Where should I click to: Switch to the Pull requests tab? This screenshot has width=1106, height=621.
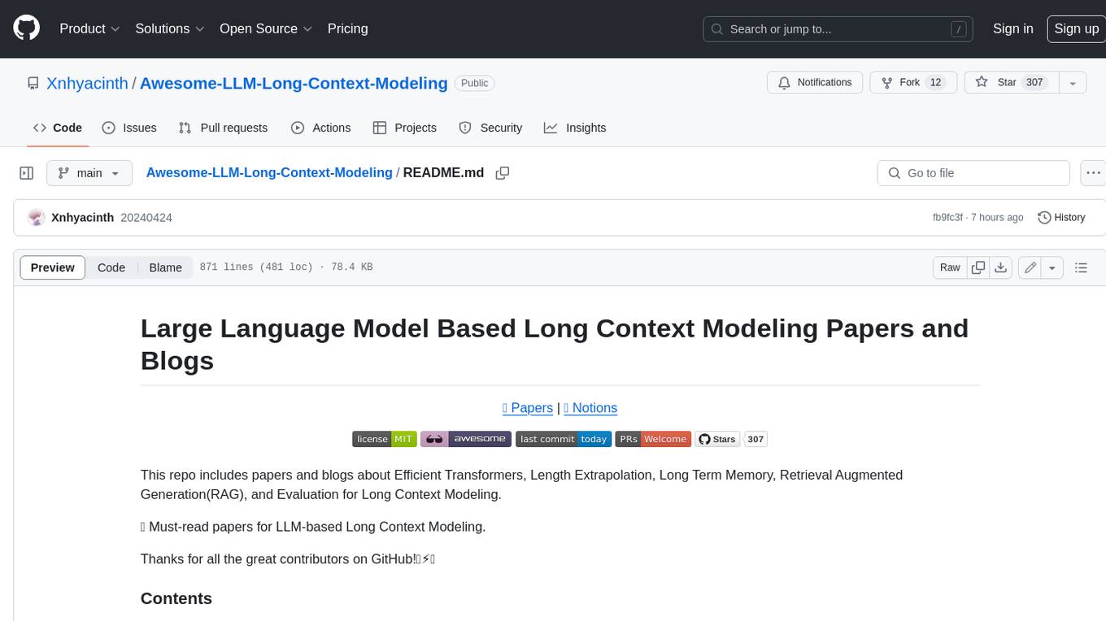tap(223, 128)
